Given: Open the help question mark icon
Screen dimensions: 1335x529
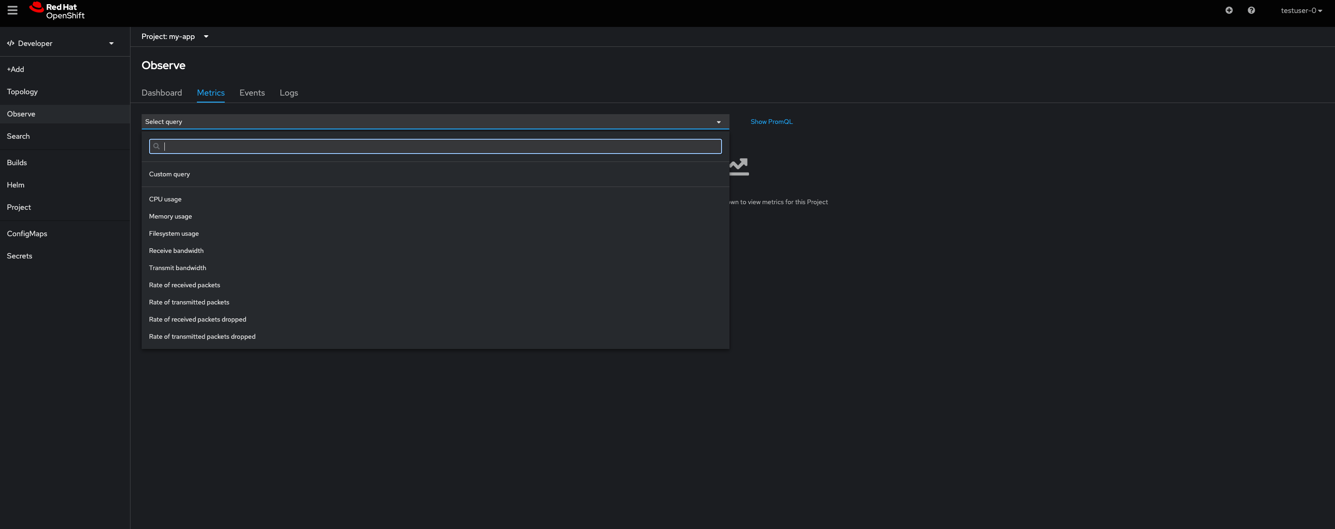Looking at the screenshot, I should pos(1251,10).
